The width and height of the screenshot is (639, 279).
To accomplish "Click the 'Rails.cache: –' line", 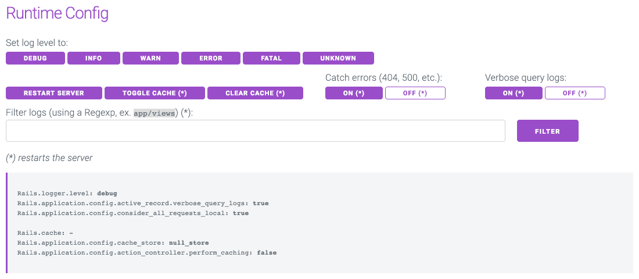I will click(x=45, y=233).
